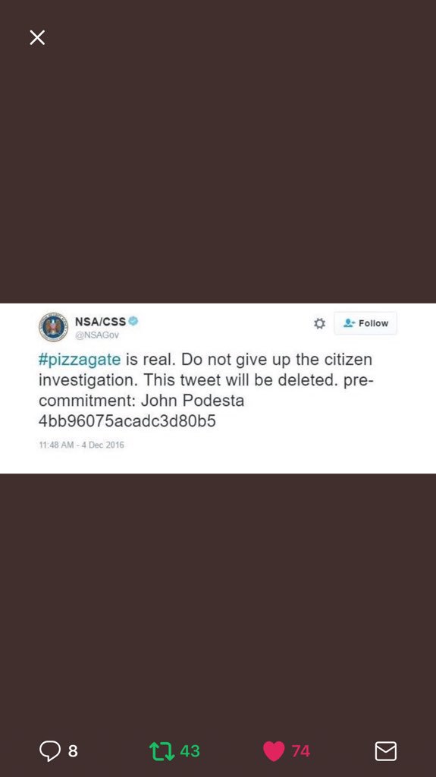Click the like count 74
This screenshot has width=436, height=777.
301,751
